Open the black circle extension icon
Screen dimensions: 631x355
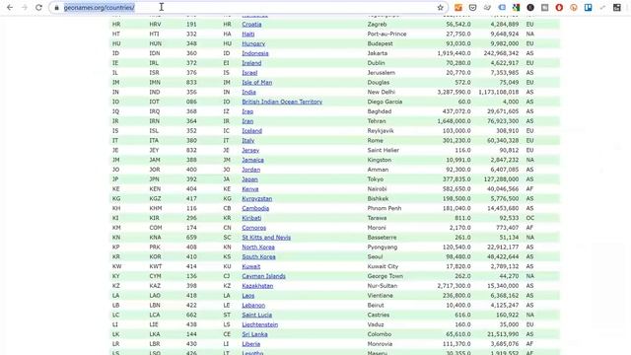point(530,8)
